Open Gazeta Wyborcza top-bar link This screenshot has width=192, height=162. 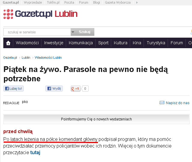[x=117, y=2]
